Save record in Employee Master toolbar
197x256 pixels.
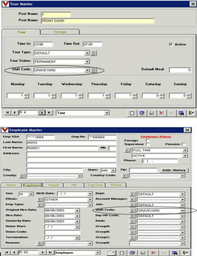click(x=143, y=252)
